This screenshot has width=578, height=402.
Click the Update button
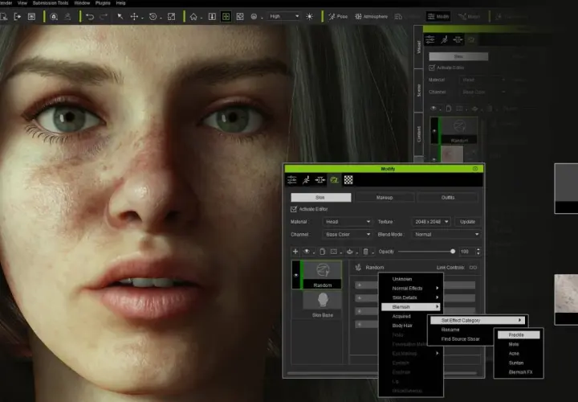[x=467, y=221]
